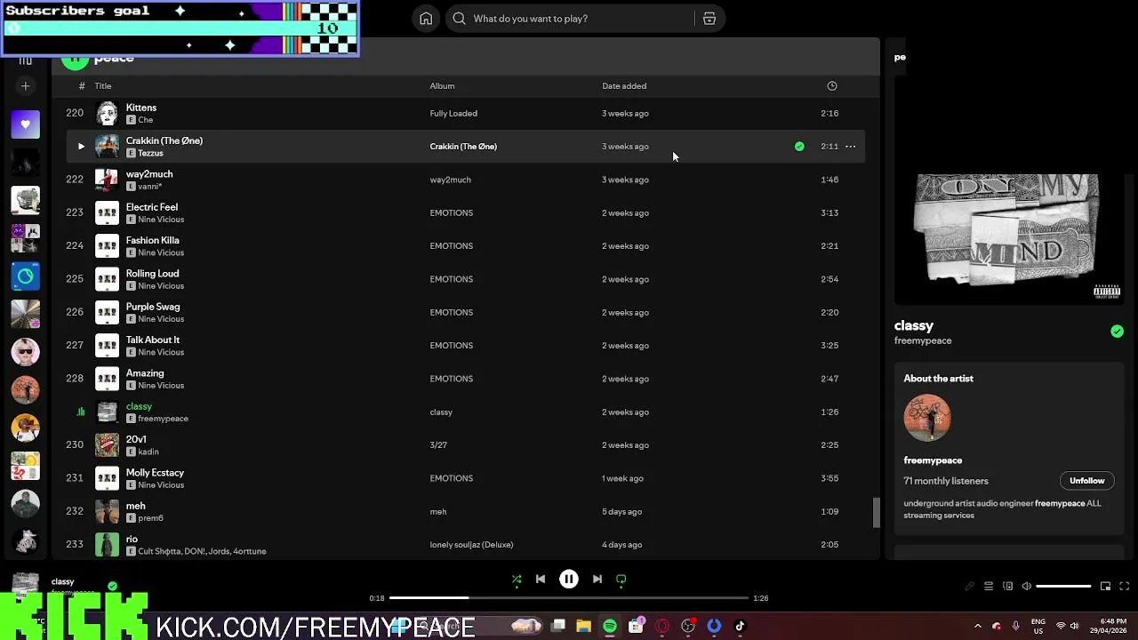This screenshot has height=640, width=1138.
Task: Open TikTok from the taskbar
Action: pos(740,627)
